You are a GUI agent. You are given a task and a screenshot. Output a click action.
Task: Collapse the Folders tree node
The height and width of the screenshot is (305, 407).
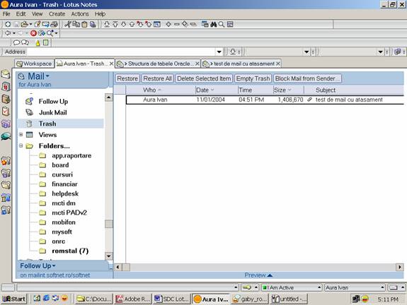coord(21,145)
